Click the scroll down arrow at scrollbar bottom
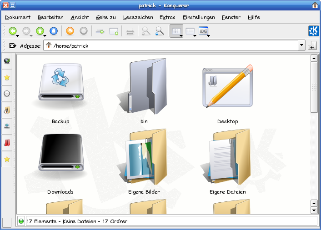The image size is (321, 230). tap(314, 210)
